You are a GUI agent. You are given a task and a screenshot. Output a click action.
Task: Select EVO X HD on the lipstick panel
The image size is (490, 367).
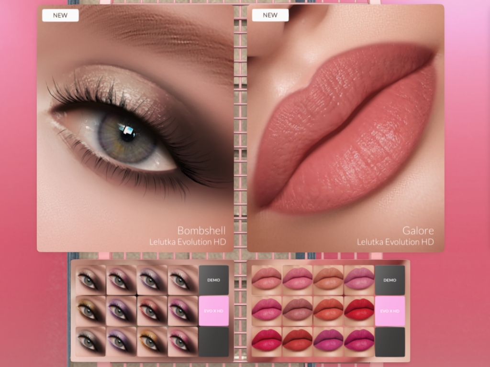pyautogui.click(x=390, y=311)
